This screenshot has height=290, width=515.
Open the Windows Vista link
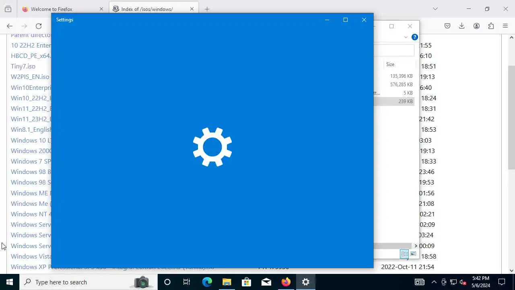coord(31,256)
